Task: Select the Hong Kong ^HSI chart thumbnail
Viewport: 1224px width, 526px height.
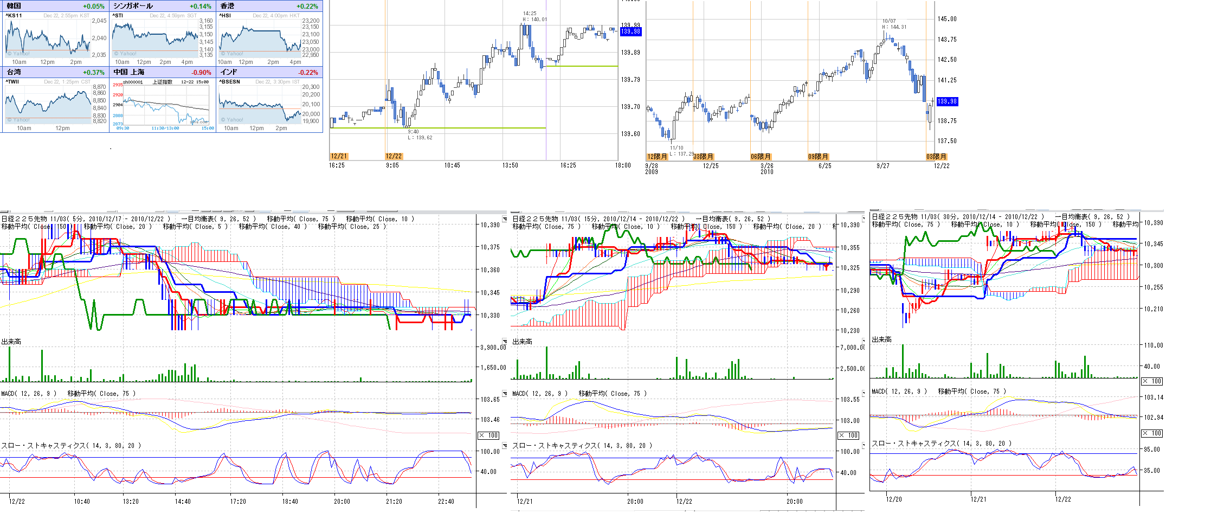Action: coord(260,37)
